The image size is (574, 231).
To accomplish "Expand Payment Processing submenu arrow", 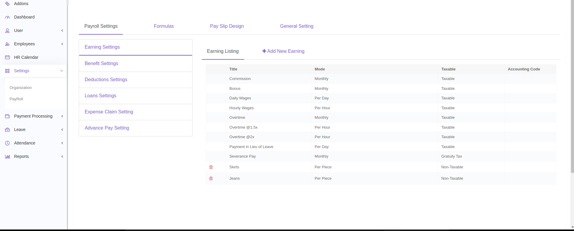I will (x=62, y=116).
